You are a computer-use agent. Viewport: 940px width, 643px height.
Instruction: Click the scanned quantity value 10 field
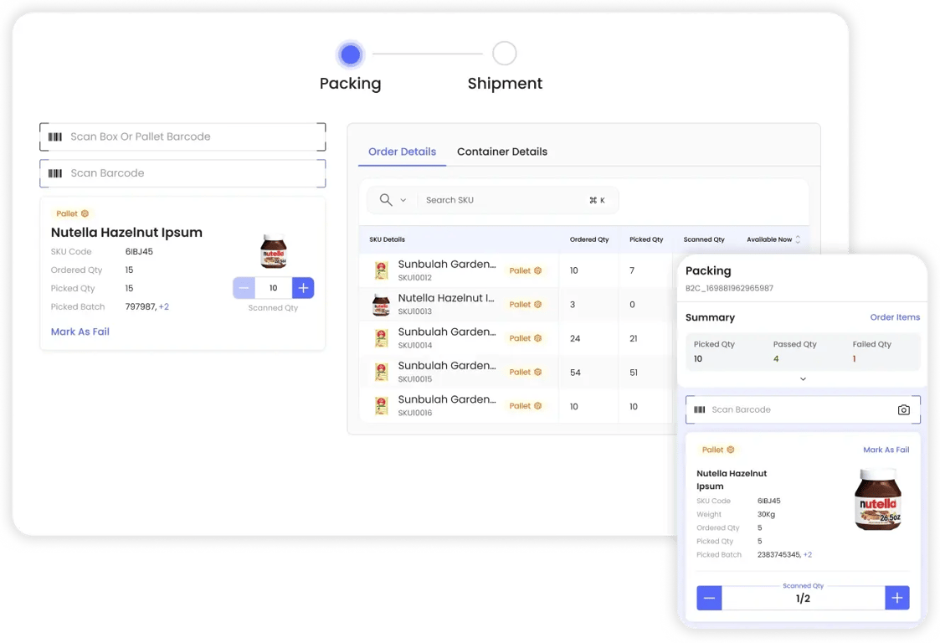tap(274, 288)
